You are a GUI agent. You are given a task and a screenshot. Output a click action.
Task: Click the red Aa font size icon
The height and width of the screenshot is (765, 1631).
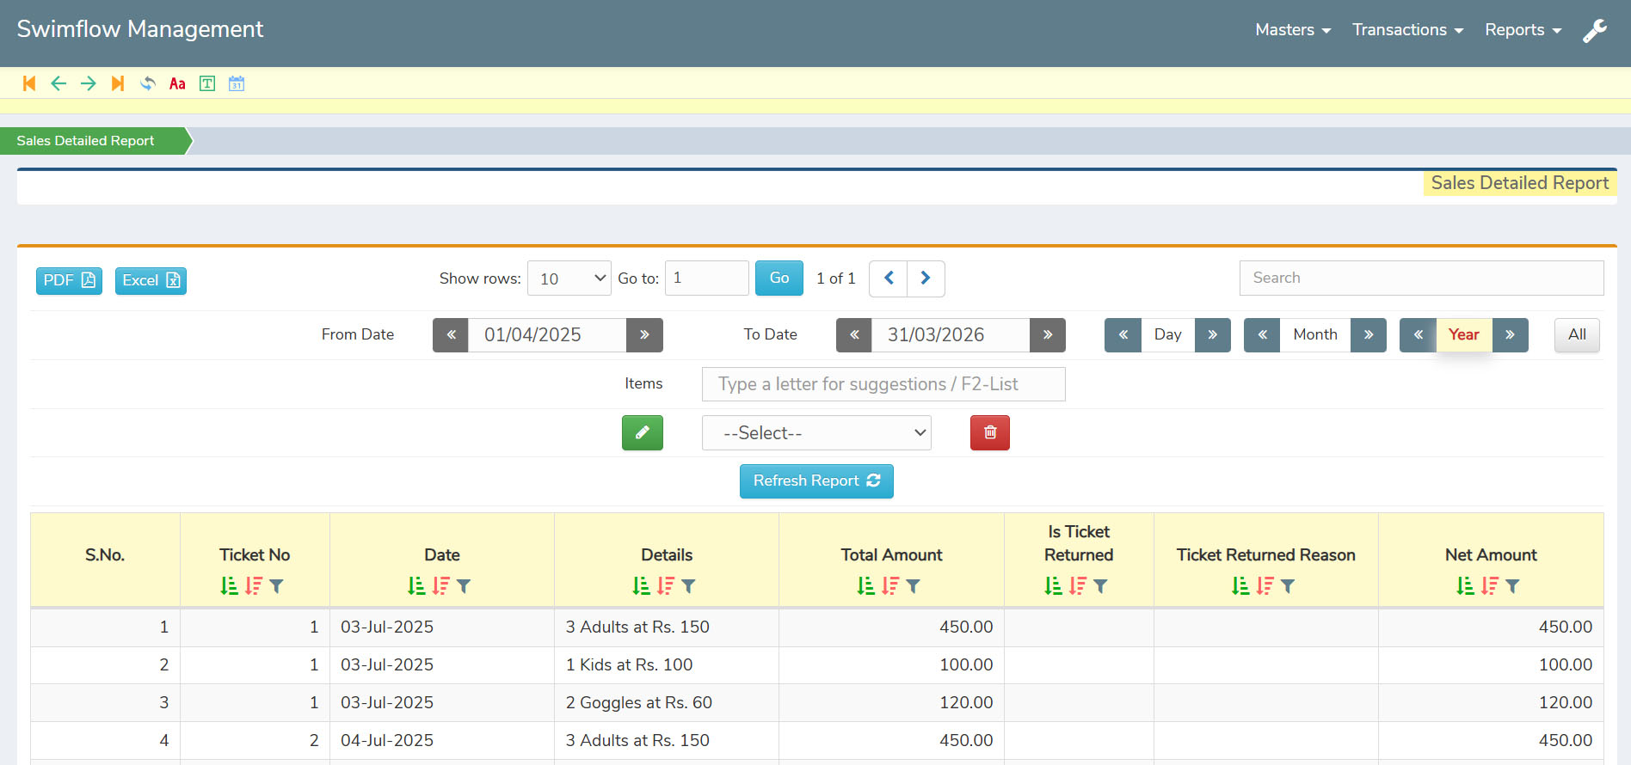(177, 83)
